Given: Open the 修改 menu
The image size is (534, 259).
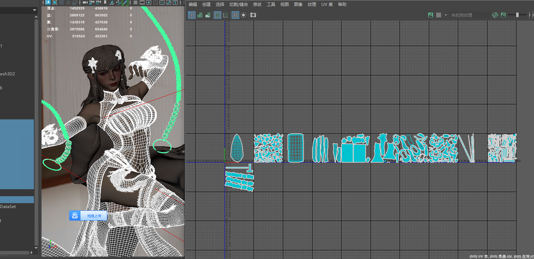Looking at the screenshot, I should 257,5.
